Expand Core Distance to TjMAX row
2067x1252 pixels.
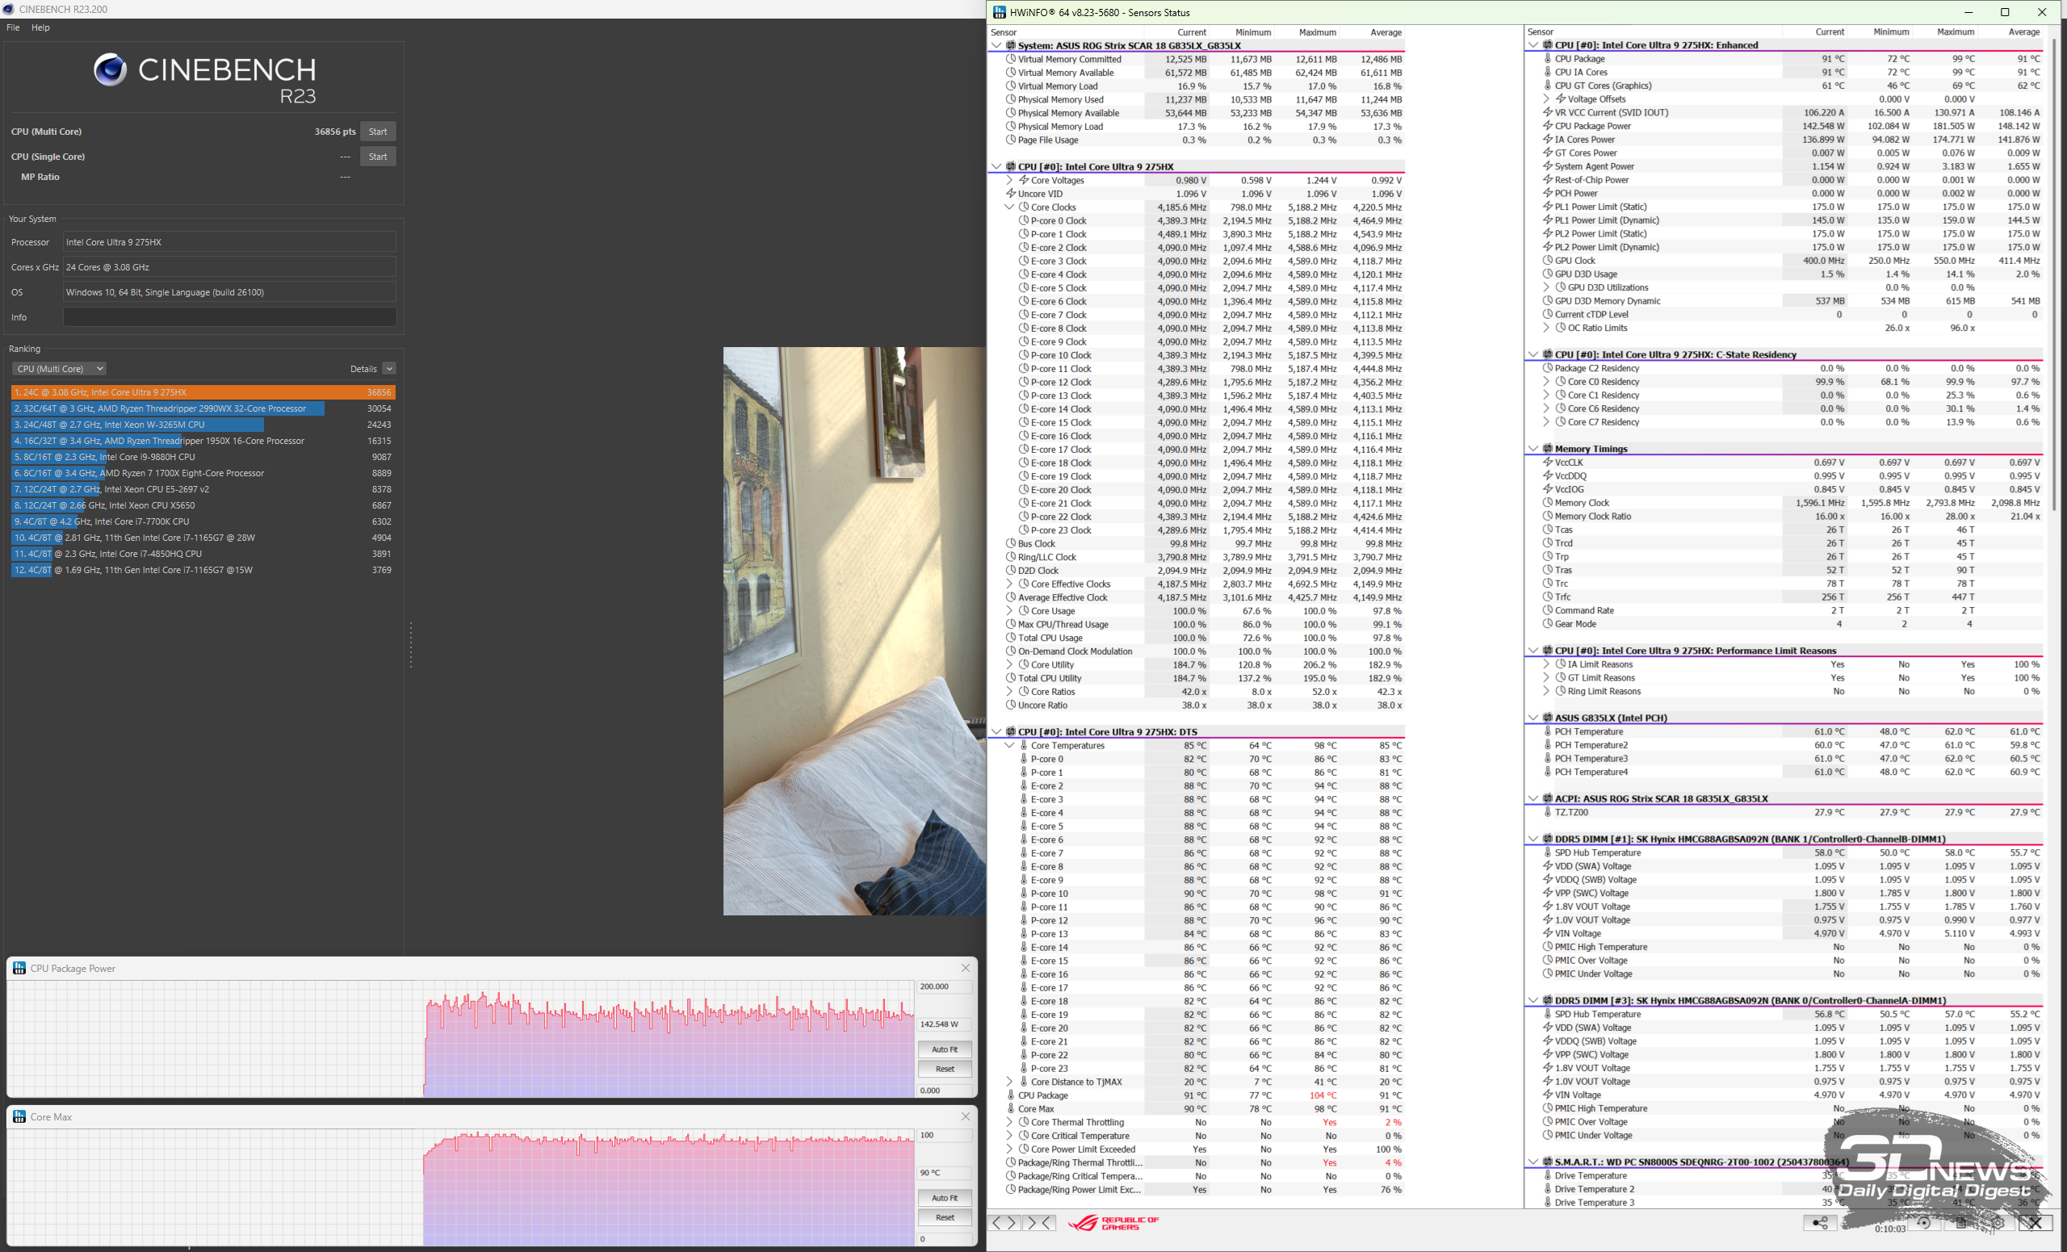pos(1009,1082)
